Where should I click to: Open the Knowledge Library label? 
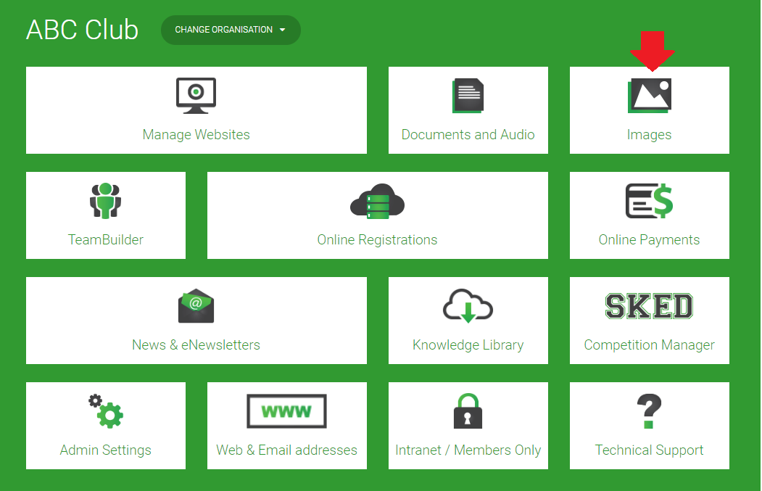pyautogui.click(x=468, y=344)
